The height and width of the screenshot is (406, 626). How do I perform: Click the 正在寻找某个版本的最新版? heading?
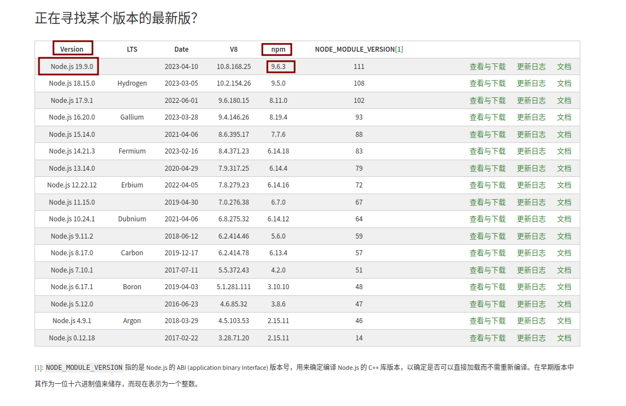pyautogui.click(x=116, y=18)
